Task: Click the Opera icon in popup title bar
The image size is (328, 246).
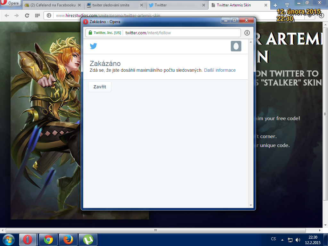Action: pos(85,22)
